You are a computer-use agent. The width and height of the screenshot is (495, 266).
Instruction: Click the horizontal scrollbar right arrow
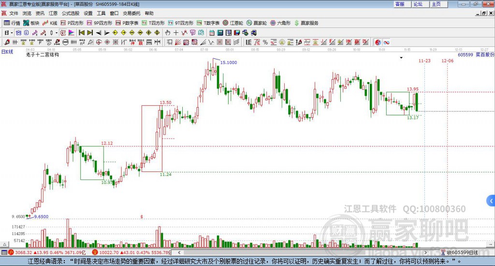click(425, 252)
